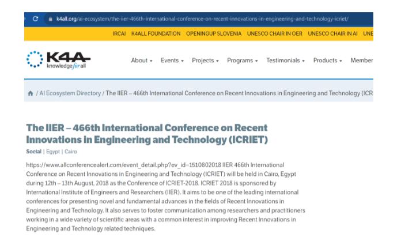Select the Cairo city tag
Screen dimensions: 401x241
[71, 152]
